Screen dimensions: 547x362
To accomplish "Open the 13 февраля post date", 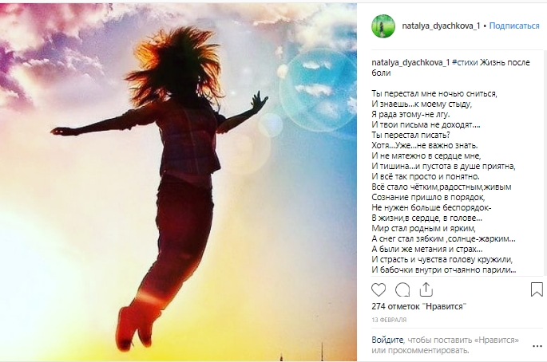I will coord(389,320).
